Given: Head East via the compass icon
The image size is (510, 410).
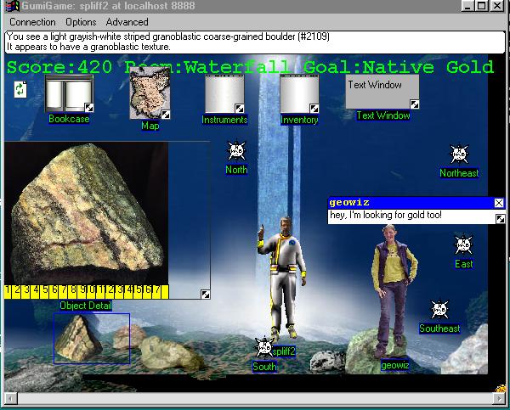Looking at the screenshot, I should [x=463, y=246].
